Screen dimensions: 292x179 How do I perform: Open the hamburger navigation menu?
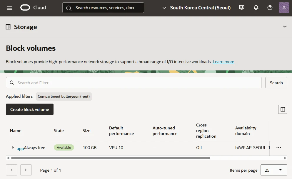(x=10, y=8)
